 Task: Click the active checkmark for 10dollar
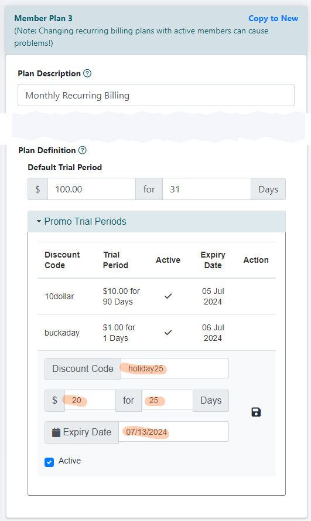coord(168,296)
